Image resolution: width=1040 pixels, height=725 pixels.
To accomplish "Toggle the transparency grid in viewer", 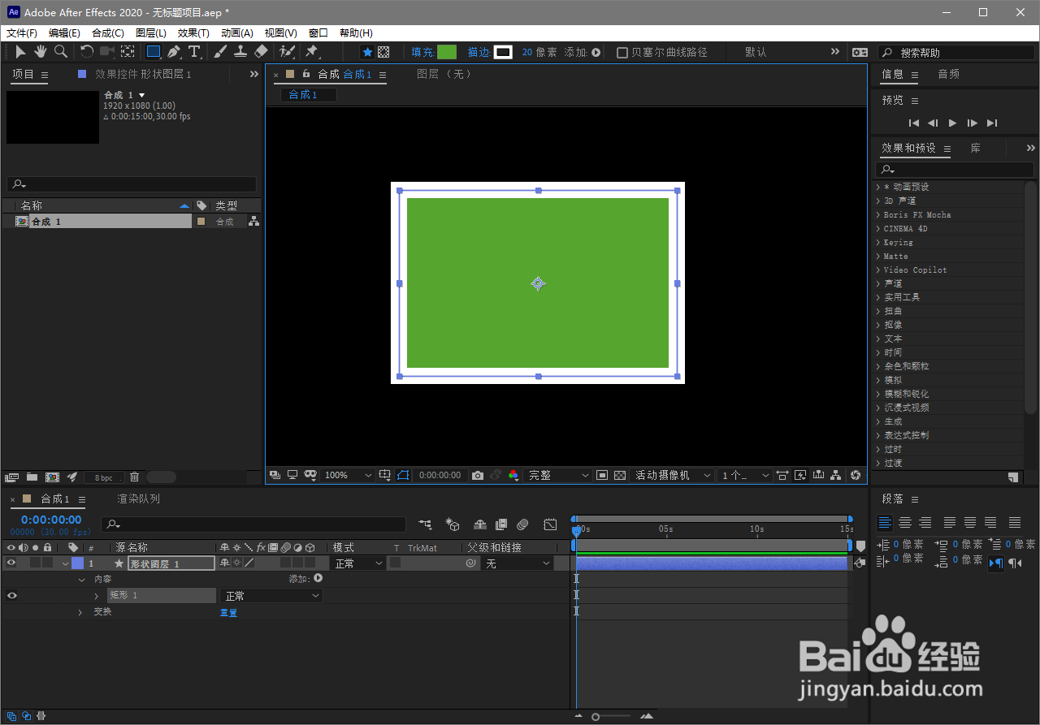I will [620, 475].
